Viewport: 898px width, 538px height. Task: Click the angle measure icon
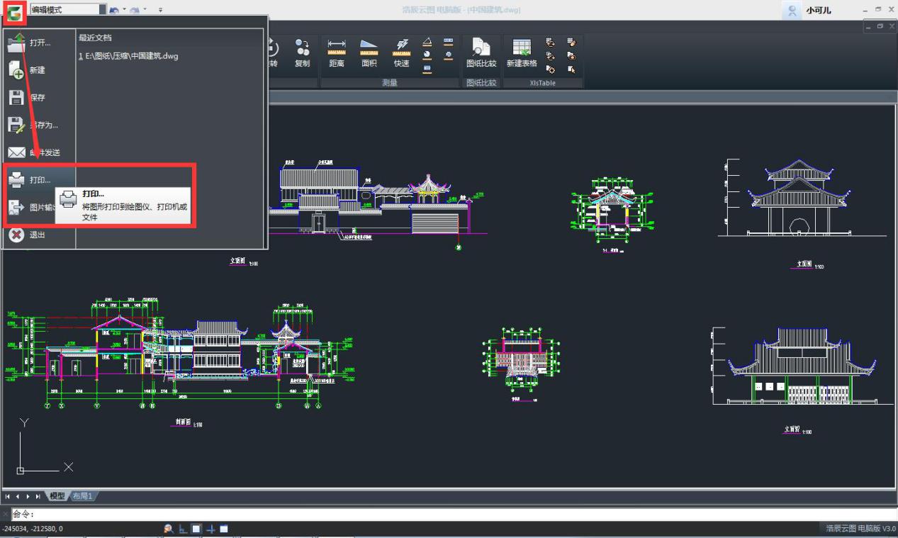tap(427, 42)
